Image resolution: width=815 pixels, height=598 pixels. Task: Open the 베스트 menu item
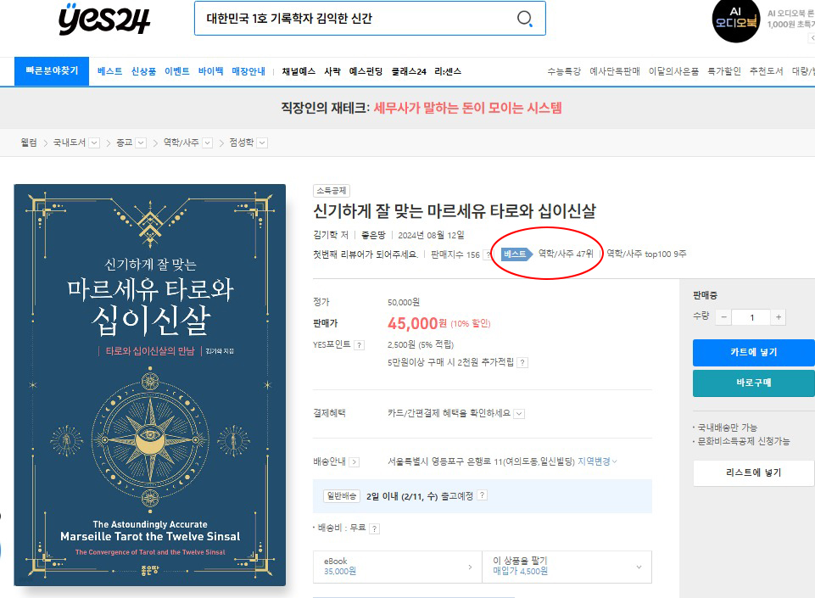click(x=109, y=71)
